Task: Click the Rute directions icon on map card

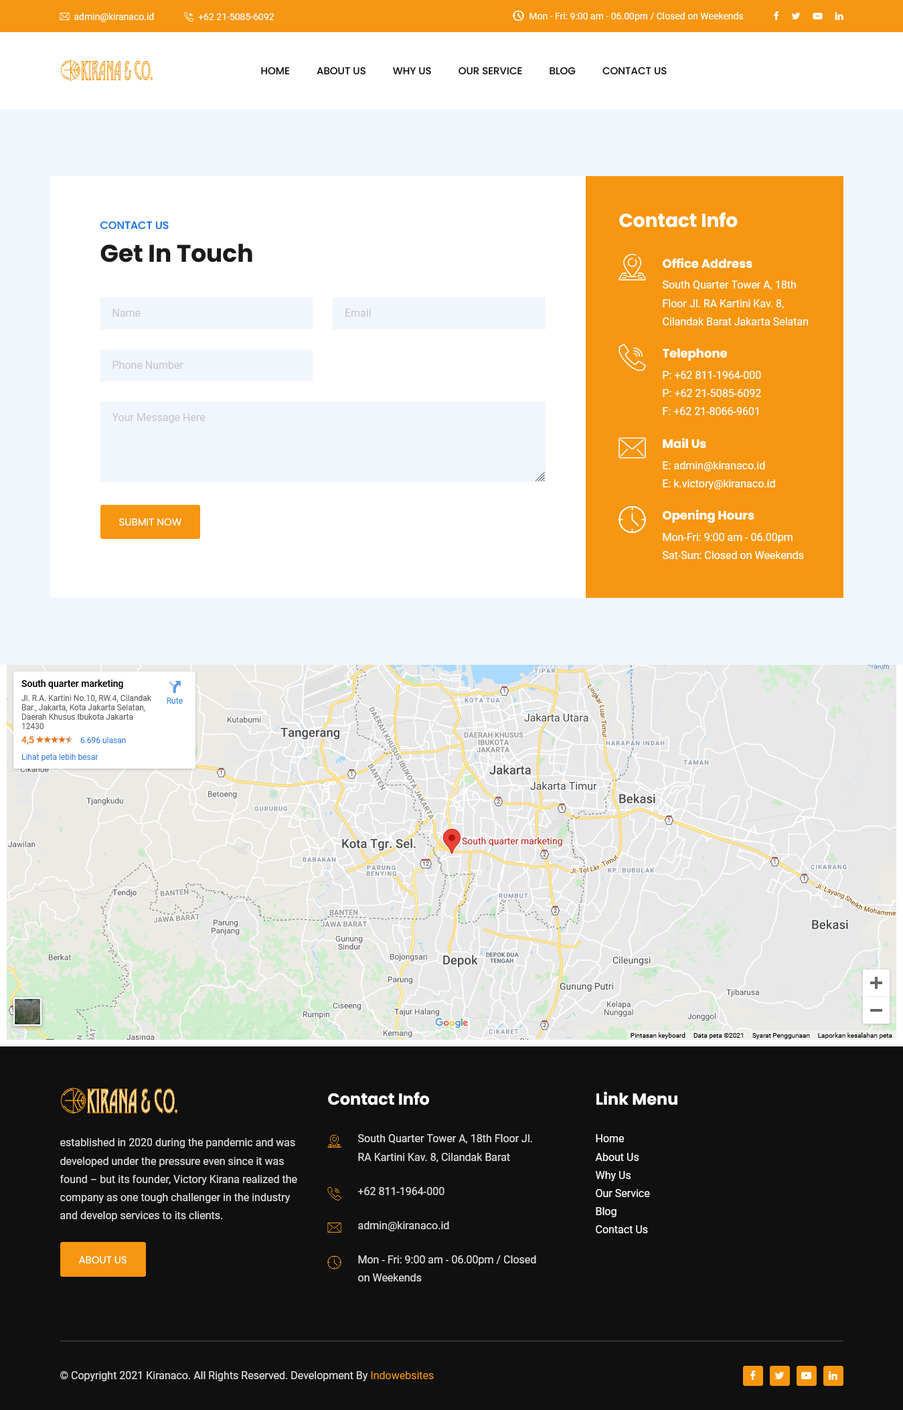Action: pos(175,687)
